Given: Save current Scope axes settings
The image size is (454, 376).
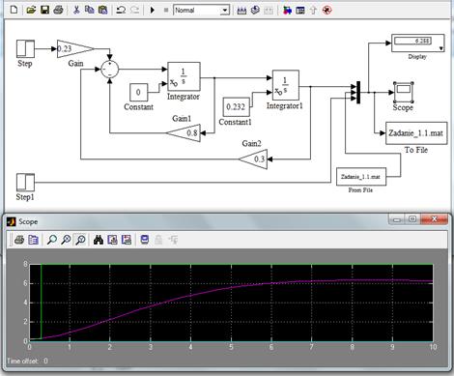Looking at the screenshot, I should 112,240.
